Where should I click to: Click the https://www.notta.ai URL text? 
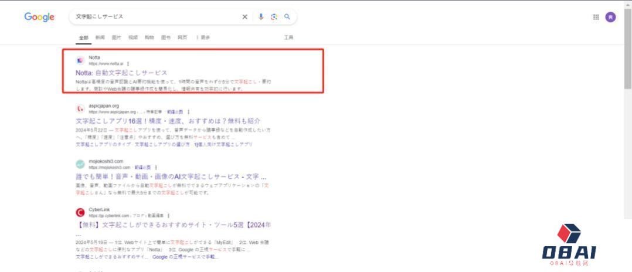tap(106, 64)
